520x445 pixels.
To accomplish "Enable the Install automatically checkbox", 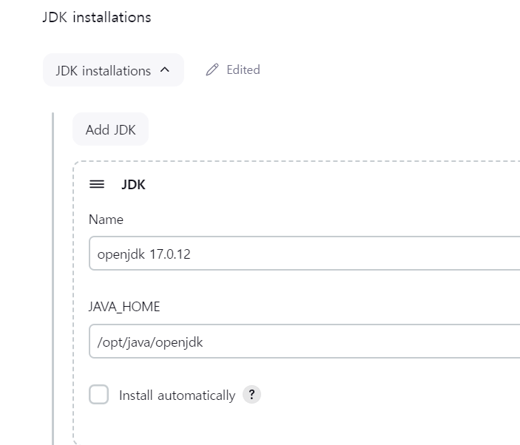I will click(99, 394).
